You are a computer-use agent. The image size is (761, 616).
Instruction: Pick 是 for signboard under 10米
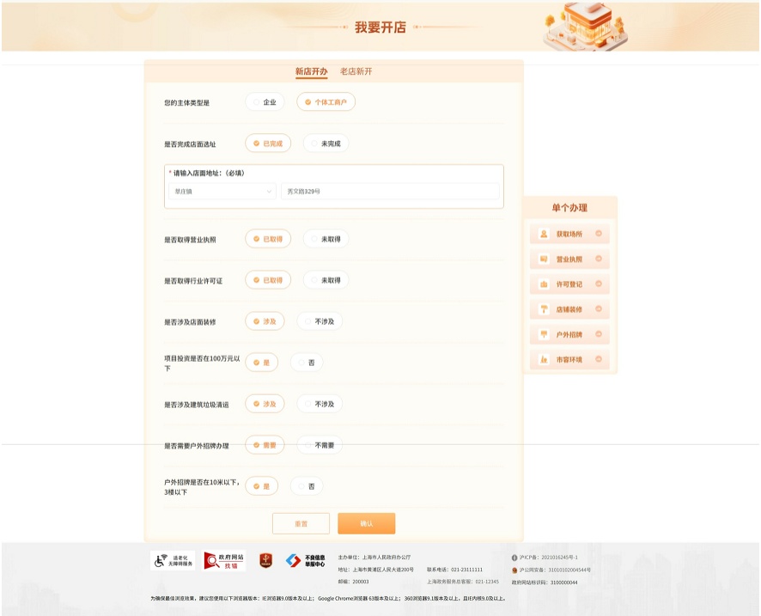[x=262, y=486]
